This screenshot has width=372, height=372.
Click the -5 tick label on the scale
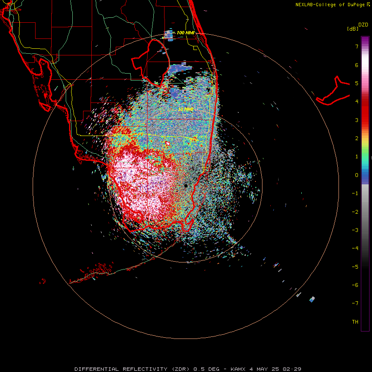(355, 267)
